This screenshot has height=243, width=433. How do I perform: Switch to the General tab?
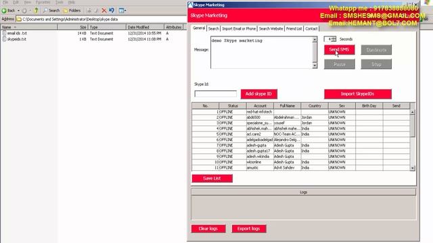click(x=199, y=28)
